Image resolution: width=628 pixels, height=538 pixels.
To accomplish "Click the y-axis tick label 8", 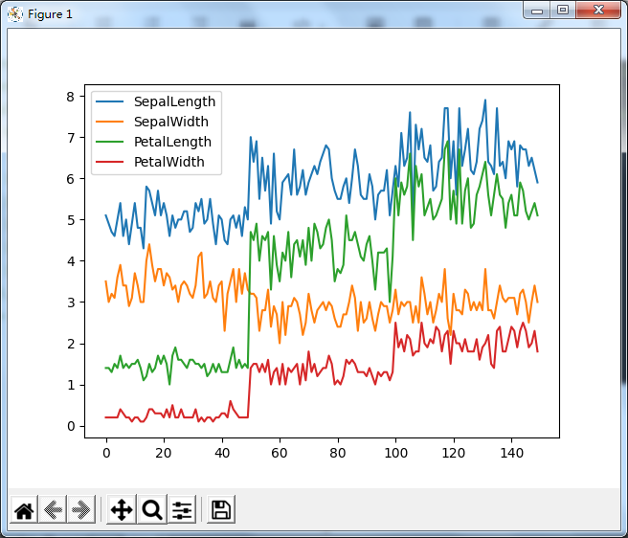I will [71, 97].
